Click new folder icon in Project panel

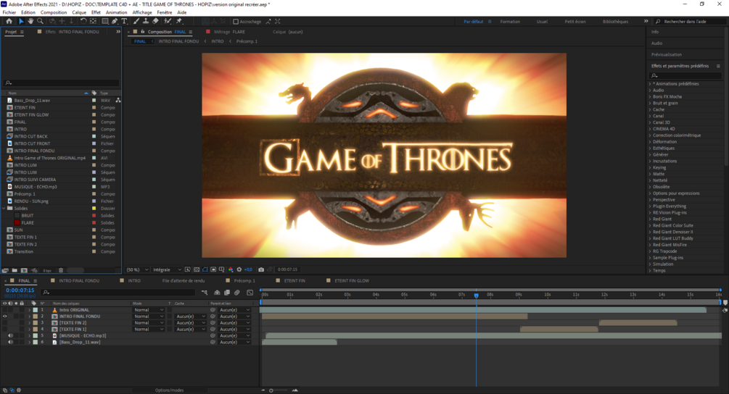[15, 270]
